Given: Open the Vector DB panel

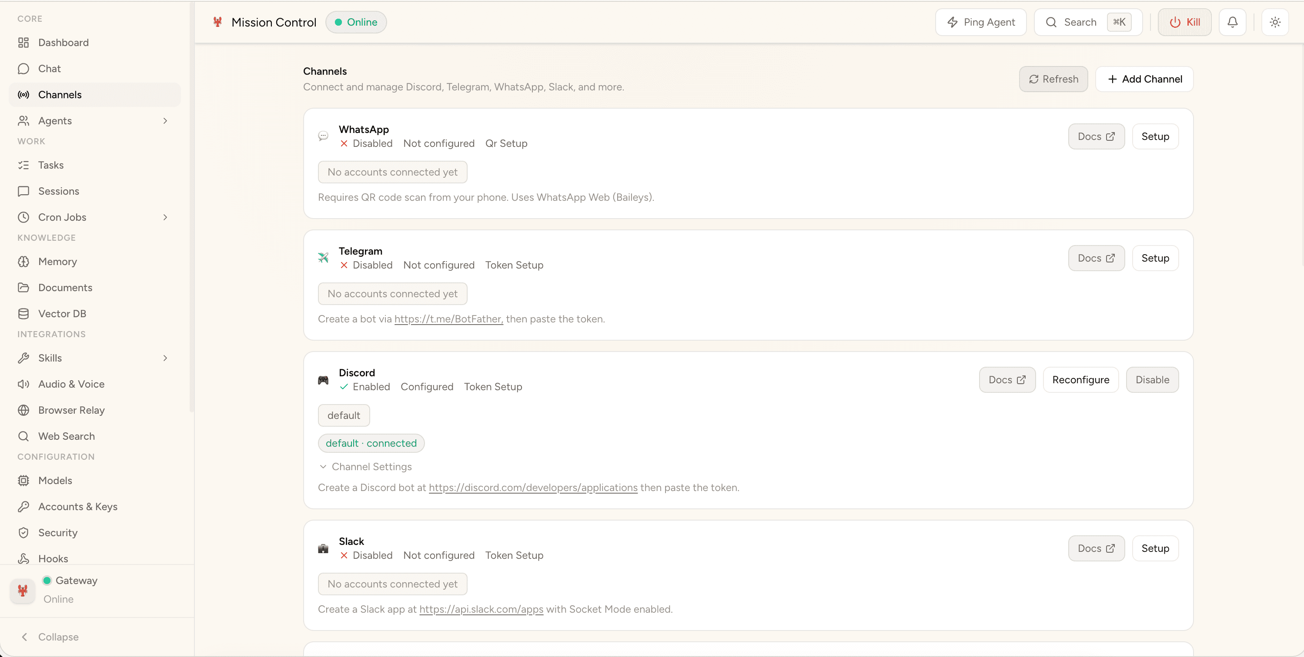Looking at the screenshot, I should 62,313.
